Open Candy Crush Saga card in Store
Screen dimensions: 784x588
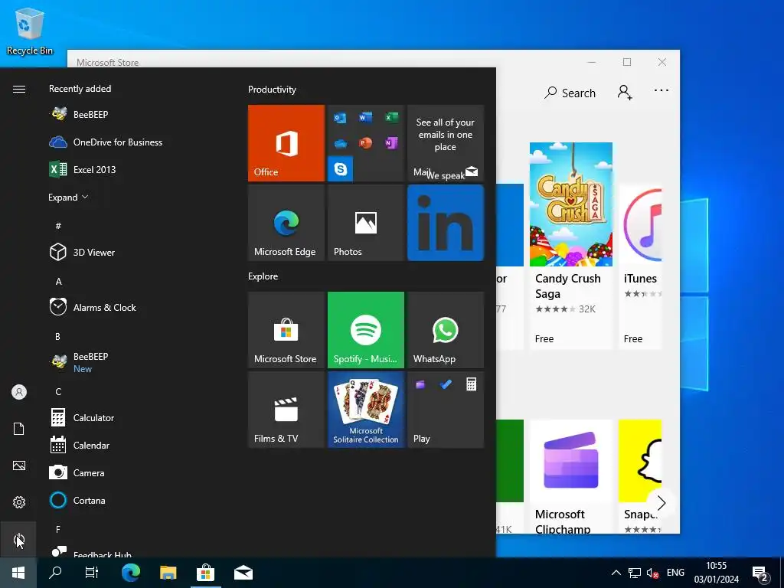pyautogui.click(x=571, y=245)
